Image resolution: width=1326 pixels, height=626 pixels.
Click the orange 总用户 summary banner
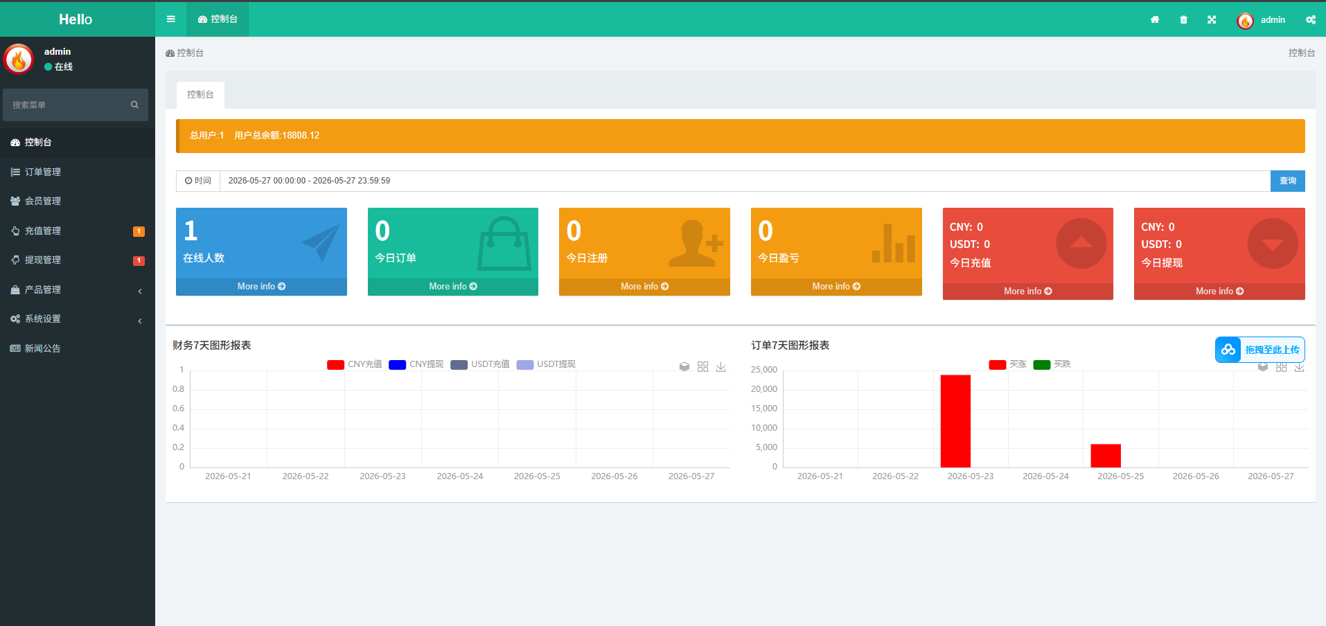pos(741,136)
